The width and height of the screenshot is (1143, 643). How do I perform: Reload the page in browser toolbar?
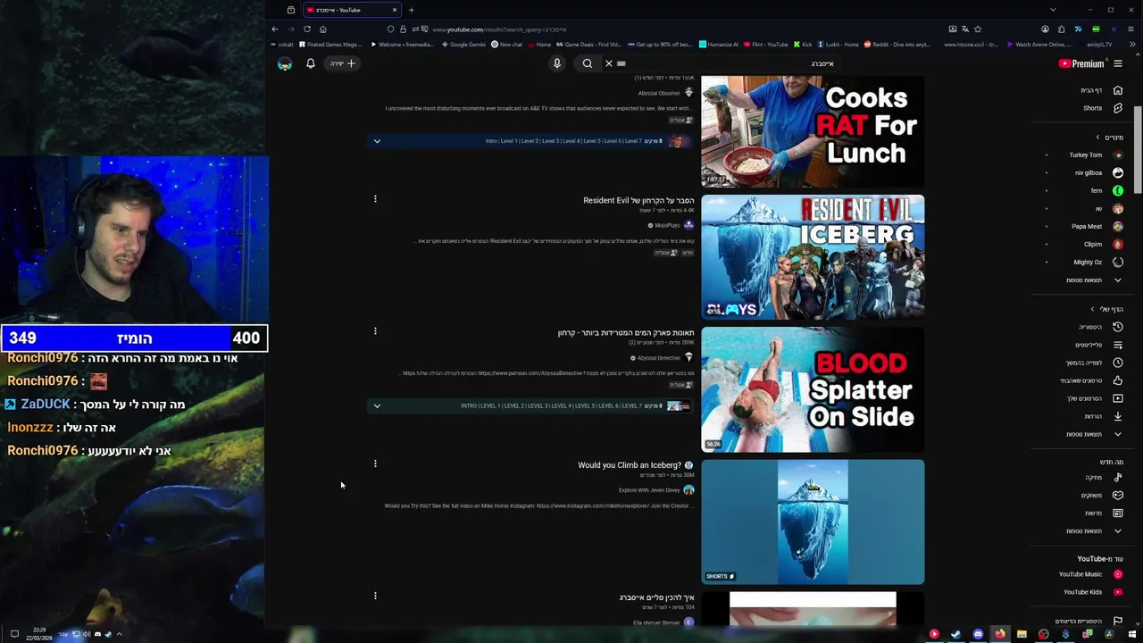click(x=306, y=29)
